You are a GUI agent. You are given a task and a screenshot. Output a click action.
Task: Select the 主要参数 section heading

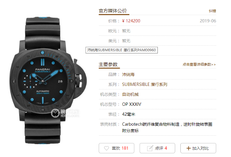tap(108, 64)
